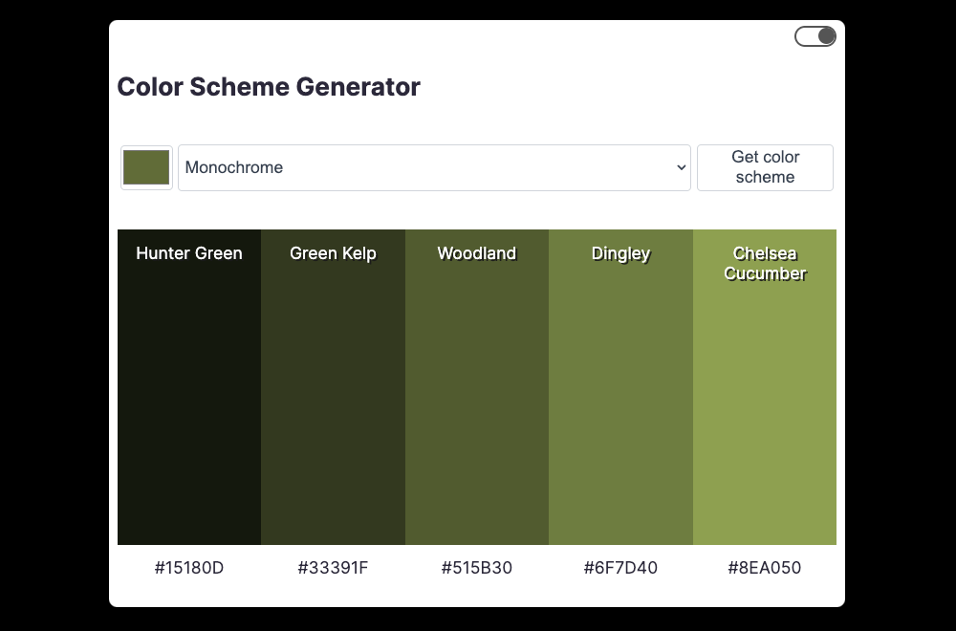Screen dimensions: 956x631
Task: Click the Get color scheme button
Action: click(x=765, y=167)
